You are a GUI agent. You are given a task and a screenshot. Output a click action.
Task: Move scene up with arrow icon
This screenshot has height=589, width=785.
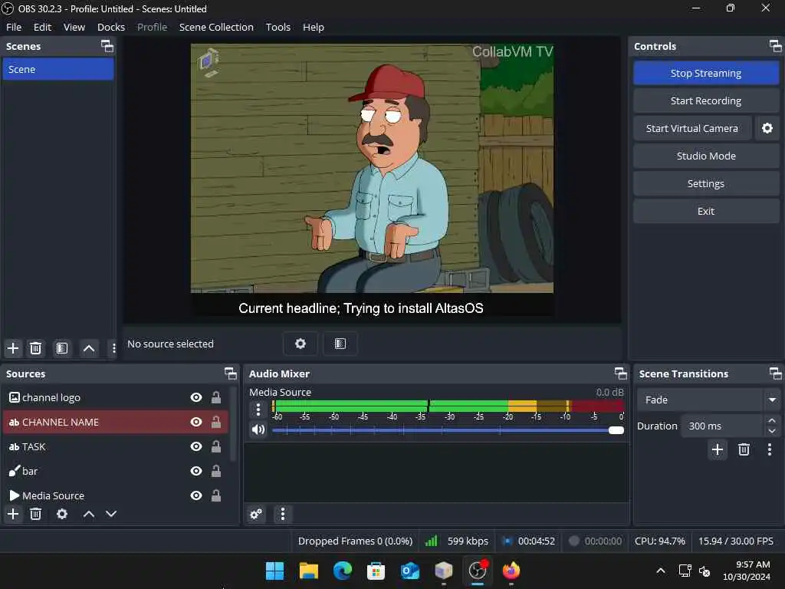[x=89, y=348]
